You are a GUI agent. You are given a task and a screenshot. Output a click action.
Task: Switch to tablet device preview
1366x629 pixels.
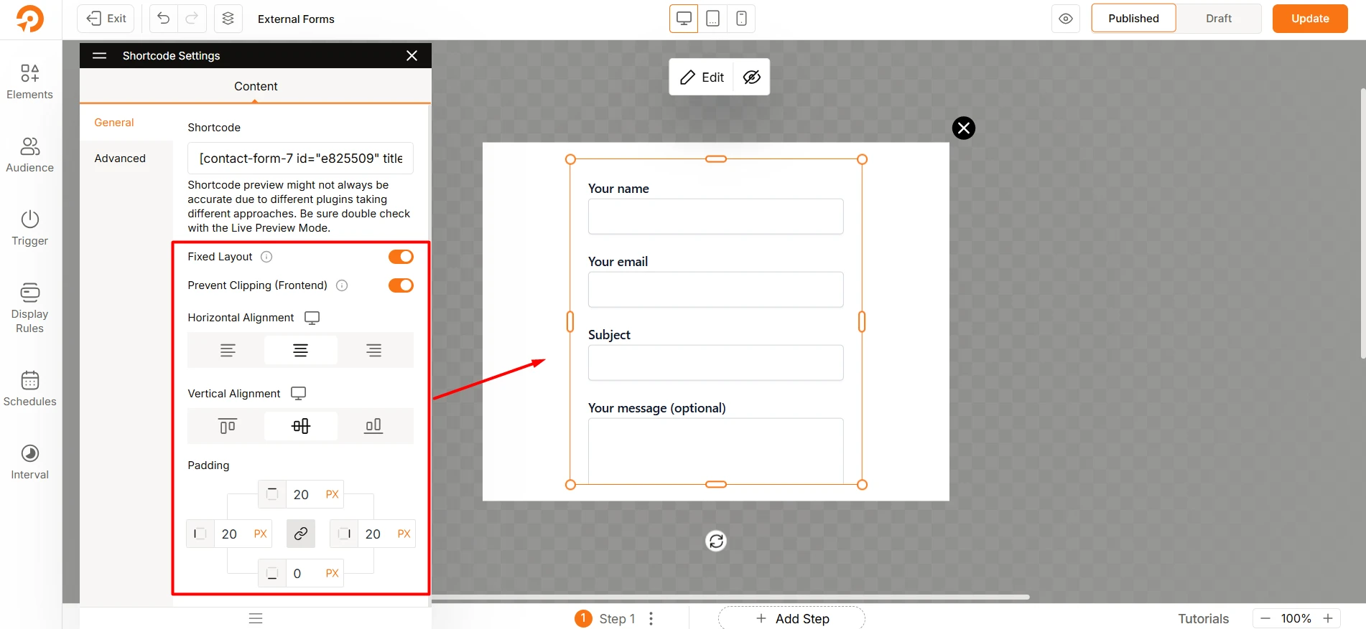[x=712, y=19]
